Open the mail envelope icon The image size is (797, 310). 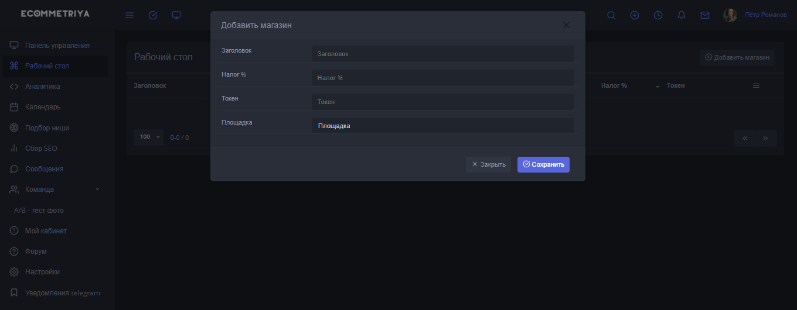tap(705, 15)
